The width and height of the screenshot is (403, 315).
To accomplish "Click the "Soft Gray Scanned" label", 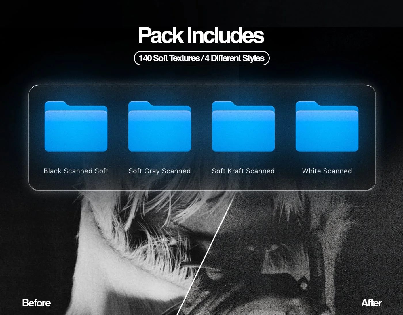I will click(160, 171).
